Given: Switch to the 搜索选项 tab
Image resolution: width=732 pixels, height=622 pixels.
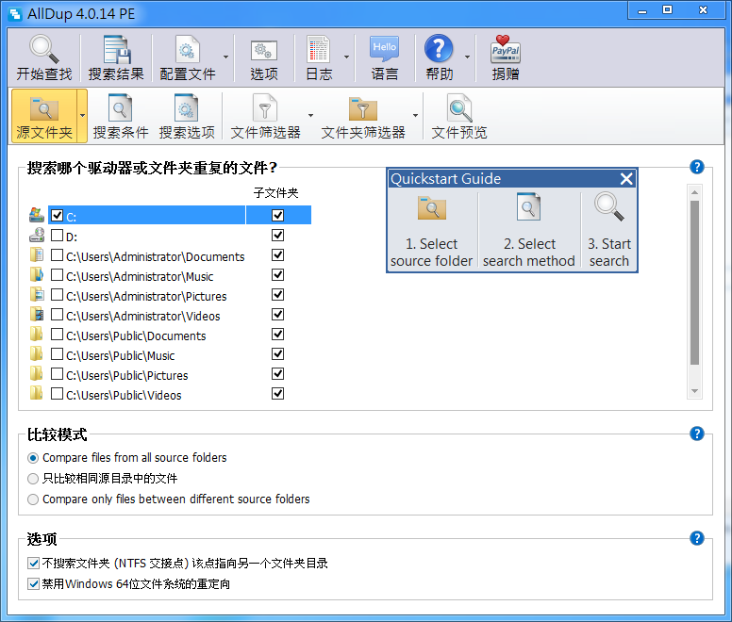Looking at the screenshot, I should pyautogui.click(x=187, y=116).
